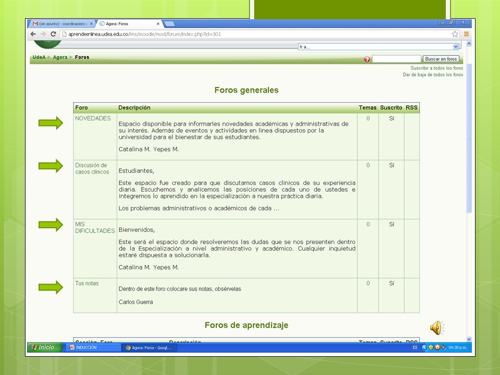The width and height of the screenshot is (500, 375).
Task: Click the forum search text field
Action: point(396,59)
